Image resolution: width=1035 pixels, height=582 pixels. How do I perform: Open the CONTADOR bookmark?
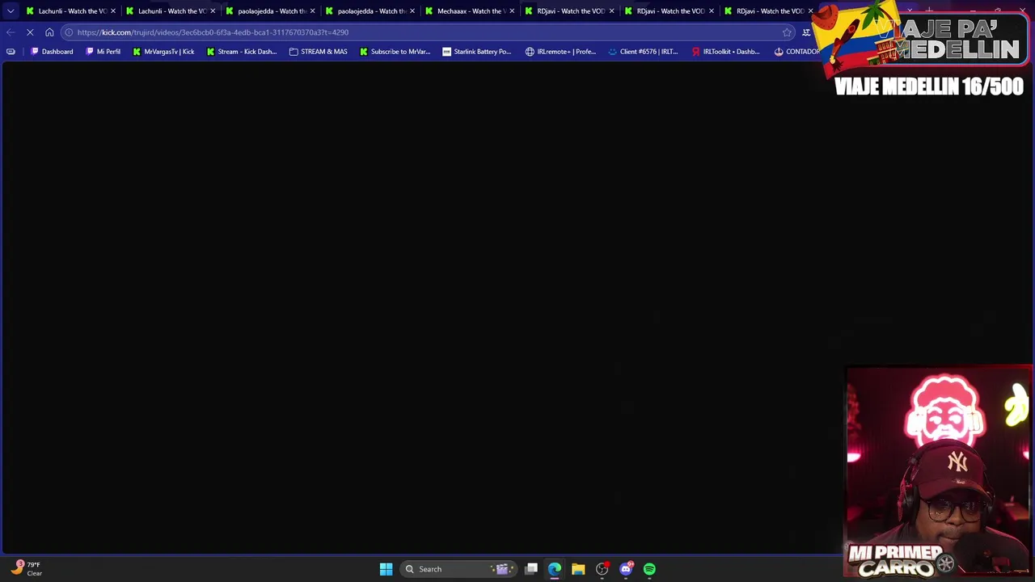796,52
